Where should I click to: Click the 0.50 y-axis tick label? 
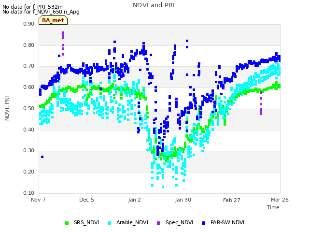(x=29, y=108)
